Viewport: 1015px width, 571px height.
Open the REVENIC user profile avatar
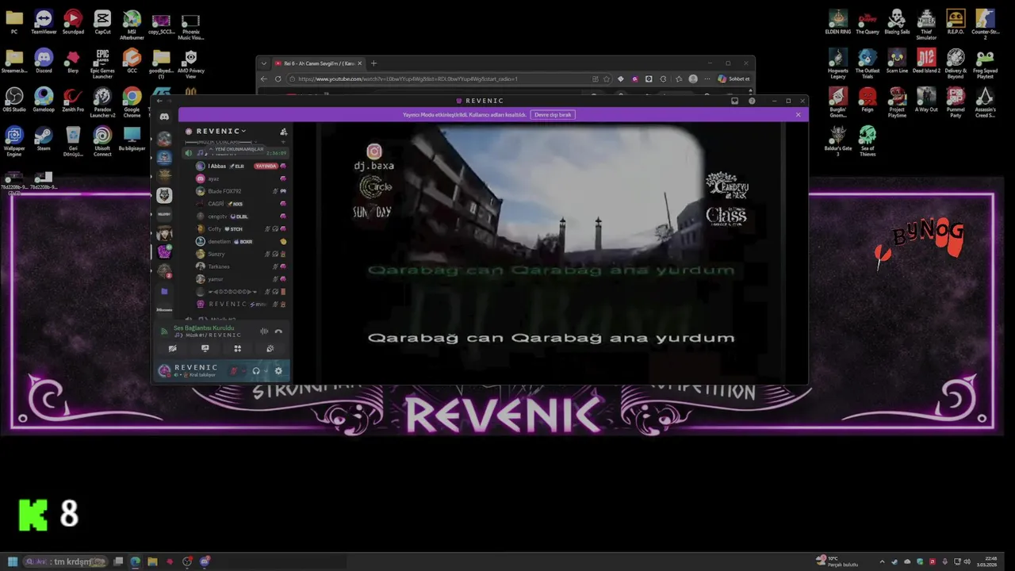tap(164, 370)
